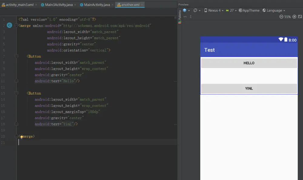The height and width of the screenshot is (180, 303).
Task: Click the 8:00 clock in preview status bar
Action: point(292,40)
